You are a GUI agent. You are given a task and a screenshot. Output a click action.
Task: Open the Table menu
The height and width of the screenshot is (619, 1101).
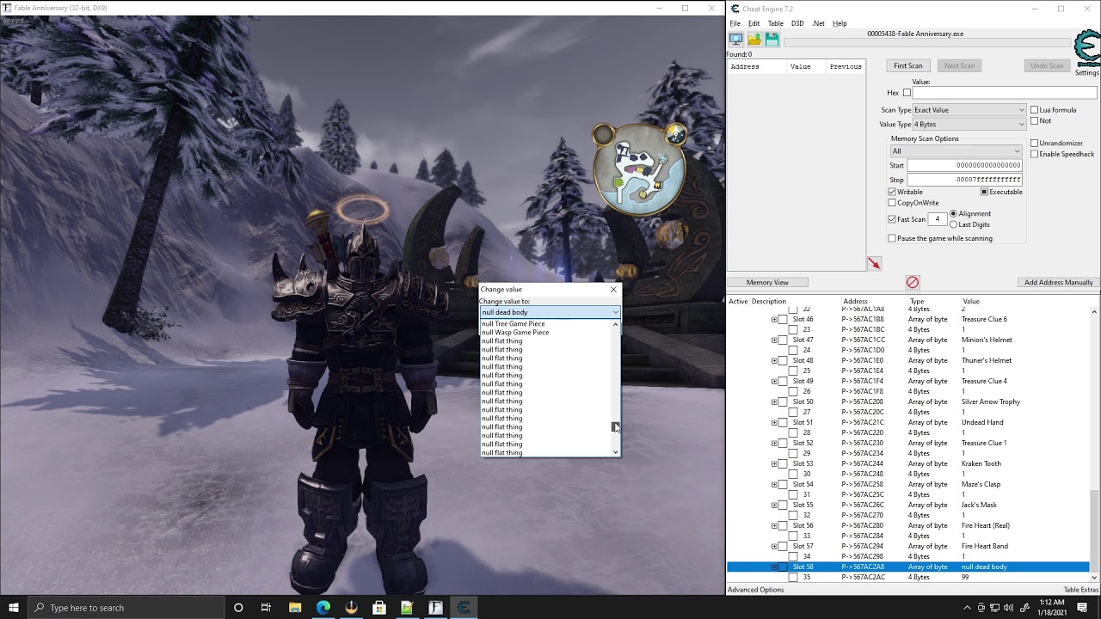(775, 23)
